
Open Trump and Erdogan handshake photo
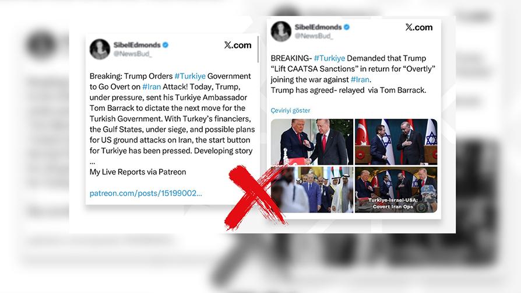pyautogui.click(x=312, y=142)
